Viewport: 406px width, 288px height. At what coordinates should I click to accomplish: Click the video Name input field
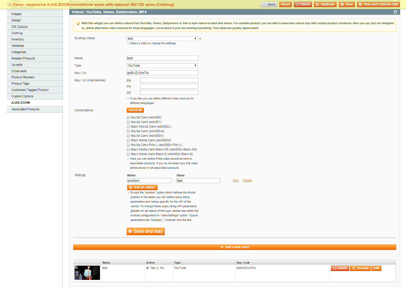(x=163, y=58)
